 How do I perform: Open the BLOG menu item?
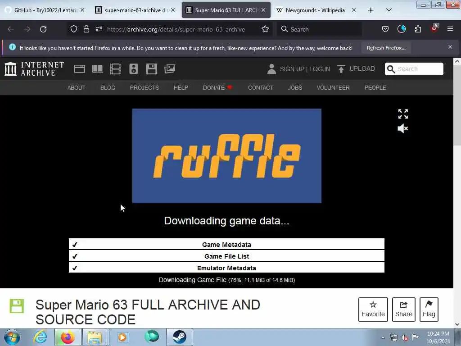pos(108,88)
